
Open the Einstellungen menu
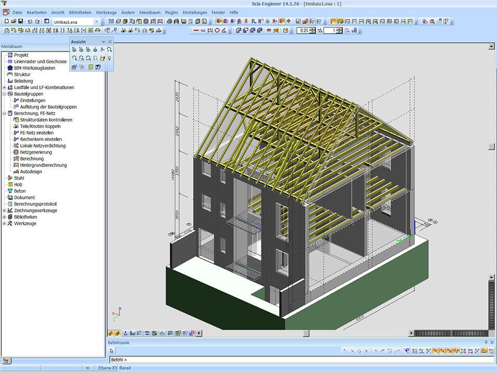click(x=195, y=12)
